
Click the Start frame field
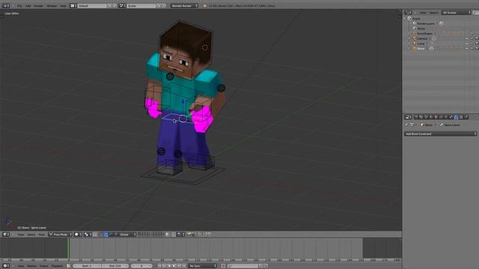87,266
